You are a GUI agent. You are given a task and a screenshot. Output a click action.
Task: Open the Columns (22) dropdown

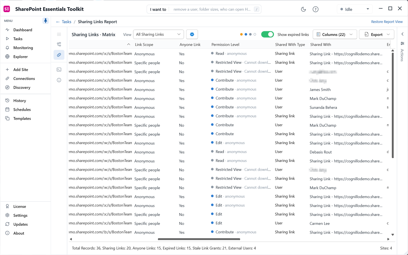click(334, 34)
